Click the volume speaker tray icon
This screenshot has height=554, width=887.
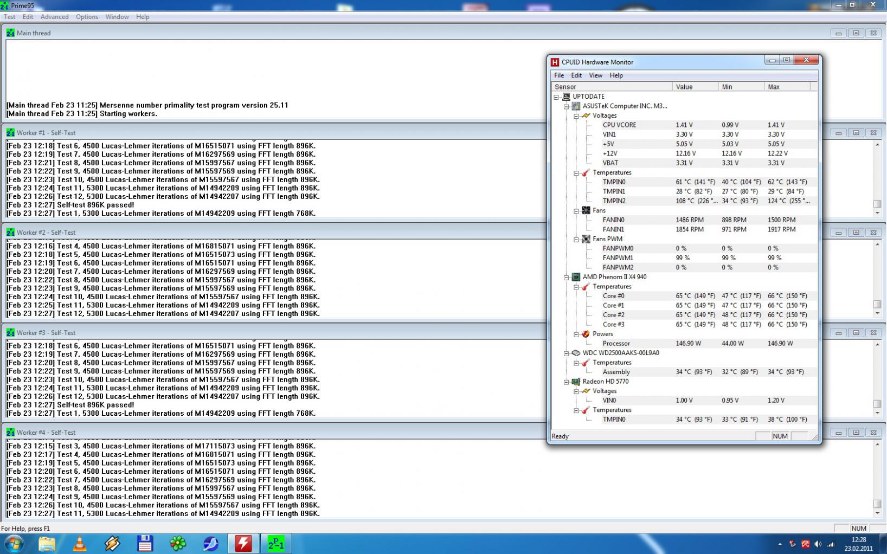[818, 544]
